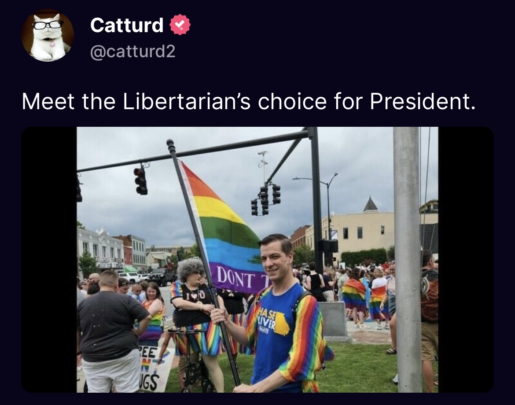This screenshot has width=515, height=405.
Task: Visit the @catturd2 handle link
Action: coord(132,52)
